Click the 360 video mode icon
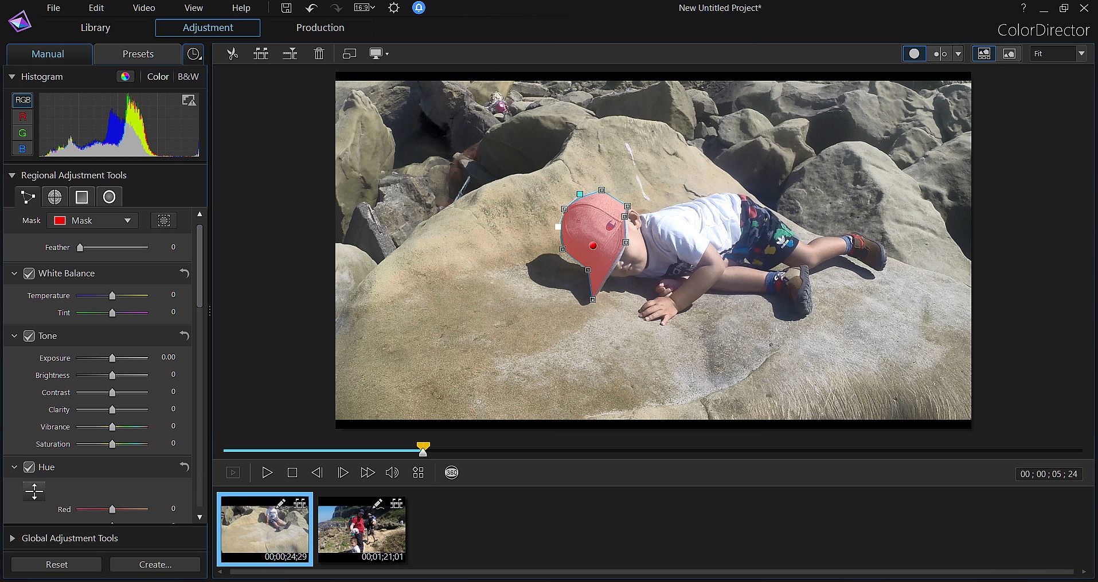The height and width of the screenshot is (582, 1098). 451,472
